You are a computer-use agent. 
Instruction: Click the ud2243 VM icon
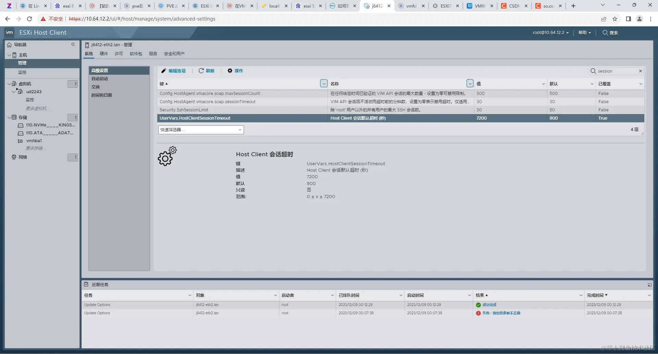[20, 91]
